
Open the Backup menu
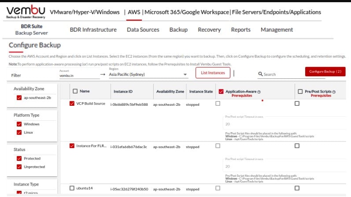point(178,30)
